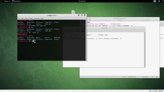Image resolution: width=164 pixels, height=92 pixels.
Task: Click the Save button in the editor window
Action: click(144, 19)
